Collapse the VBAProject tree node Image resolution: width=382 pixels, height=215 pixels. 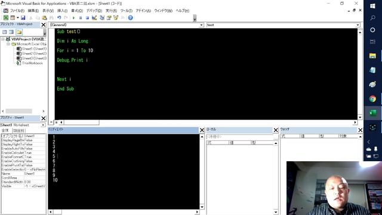[3, 39]
